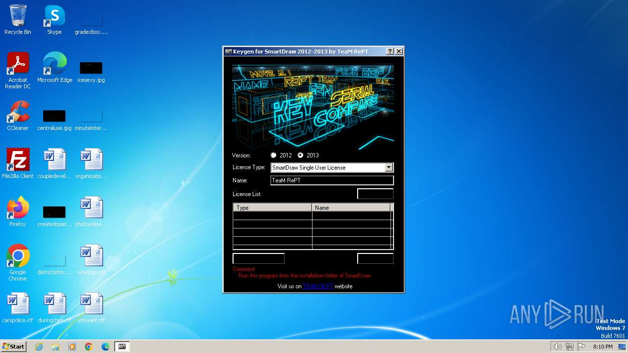
Task: Open Windows Explorer folder in the taskbar
Action: 55,347
